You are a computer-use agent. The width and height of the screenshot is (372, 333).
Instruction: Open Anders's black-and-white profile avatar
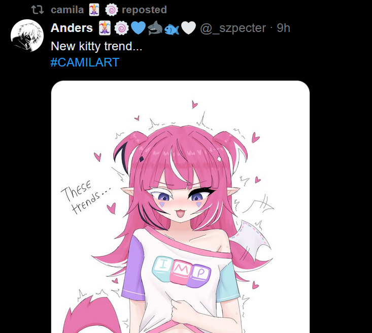[x=27, y=36]
